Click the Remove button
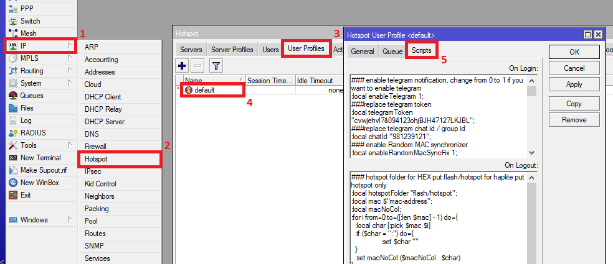The height and width of the screenshot is (264, 613). pyautogui.click(x=574, y=120)
